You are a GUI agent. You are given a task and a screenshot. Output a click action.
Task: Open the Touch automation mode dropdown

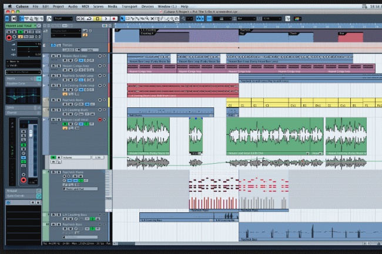(63, 19)
